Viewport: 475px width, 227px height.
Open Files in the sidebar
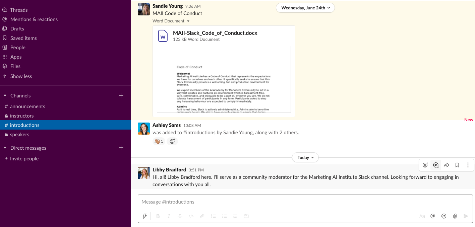coord(15,66)
